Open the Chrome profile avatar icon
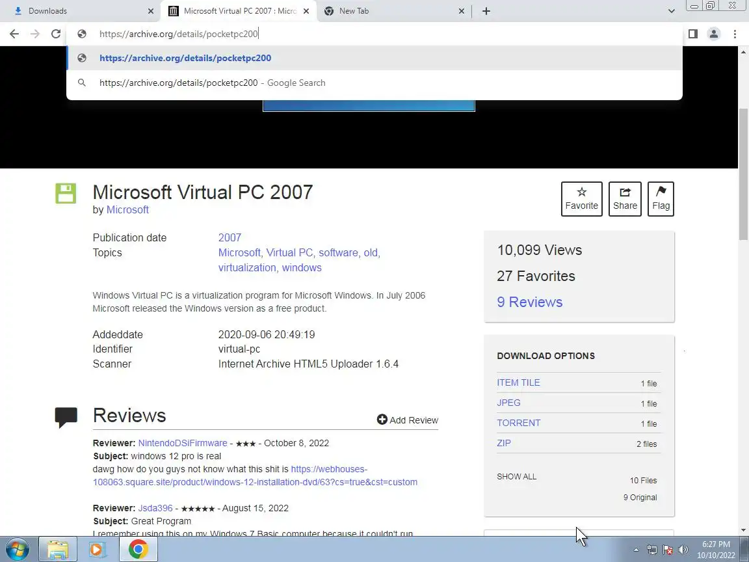This screenshot has width=749, height=562. click(x=714, y=34)
